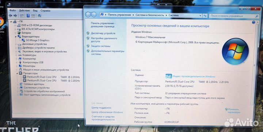Screen dimensions: 263x132
Task: Click the Forward button in System window
Action: coord(94,15)
